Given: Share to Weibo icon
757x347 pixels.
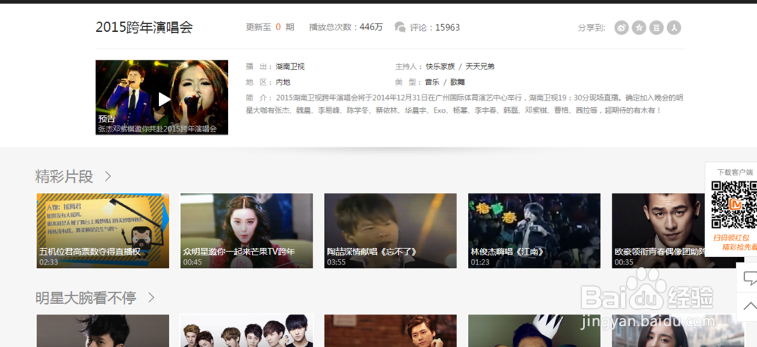Looking at the screenshot, I should click(621, 28).
